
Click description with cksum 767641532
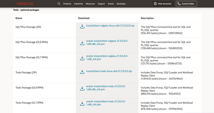point(167,91)
